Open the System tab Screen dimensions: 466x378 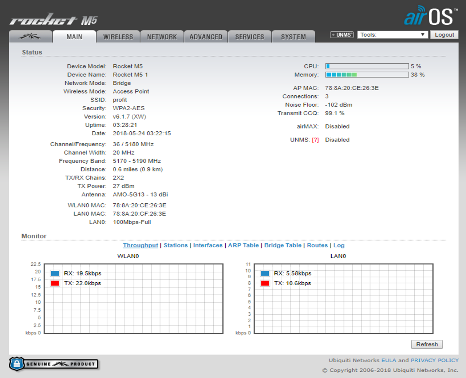click(293, 37)
